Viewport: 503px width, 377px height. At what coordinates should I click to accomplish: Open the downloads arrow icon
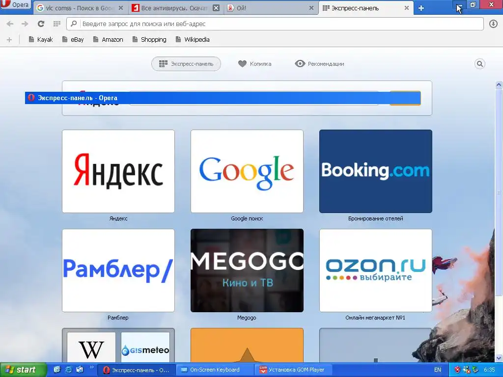click(x=493, y=24)
